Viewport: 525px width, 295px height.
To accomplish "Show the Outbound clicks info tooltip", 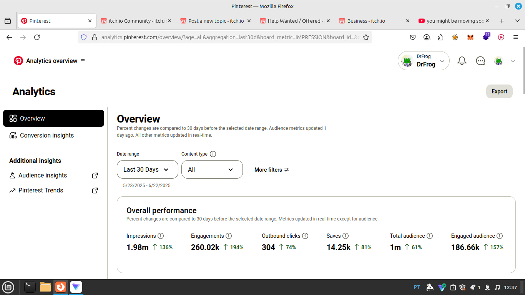I will [305, 236].
